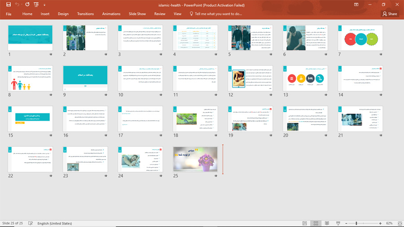Start presentation from beginning icon

pyautogui.click(x=37, y=4)
